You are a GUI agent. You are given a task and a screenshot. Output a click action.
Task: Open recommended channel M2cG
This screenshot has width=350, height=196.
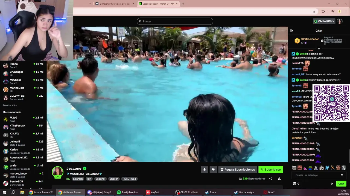(23, 119)
